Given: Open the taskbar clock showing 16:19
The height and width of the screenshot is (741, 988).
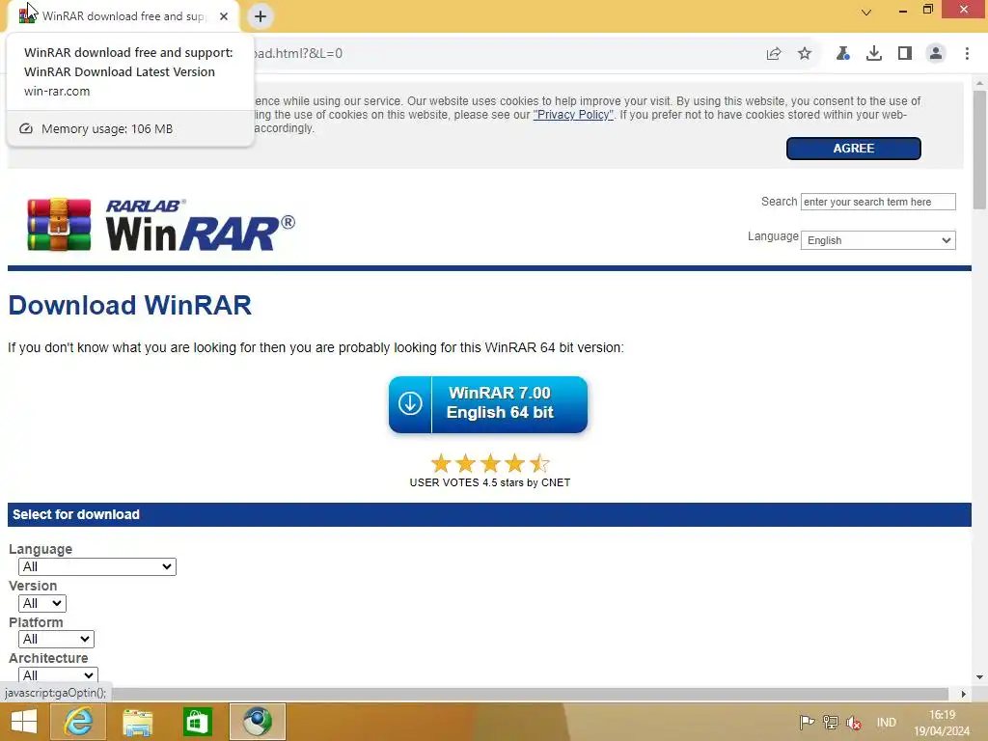Looking at the screenshot, I should coord(942,723).
